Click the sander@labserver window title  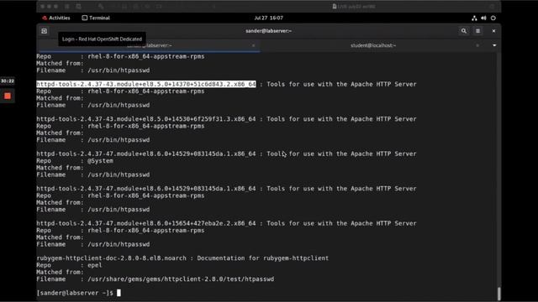click(269, 31)
